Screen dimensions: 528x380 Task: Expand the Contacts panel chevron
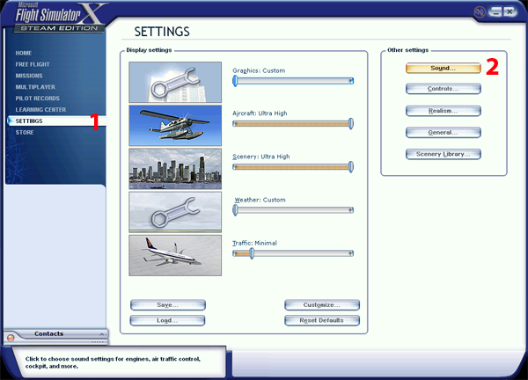point(102,334)
